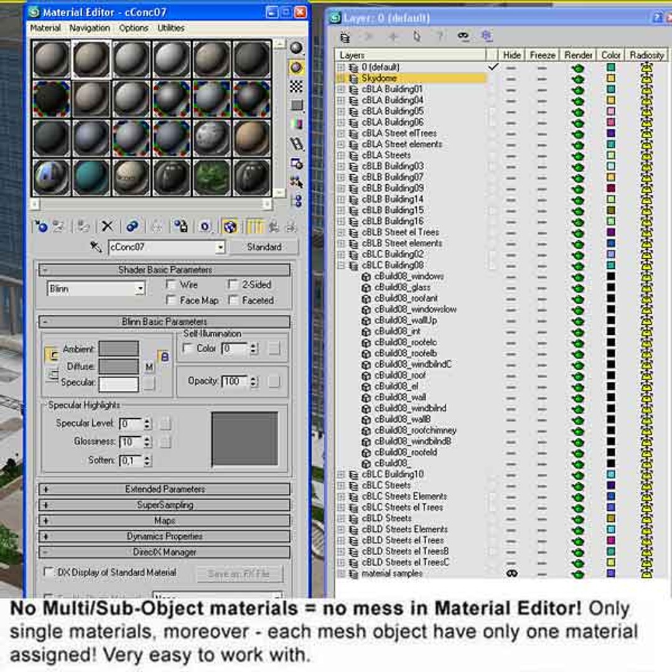Viewport: 672px width, 672px height.
Task: Expand the Extended Parameters rollout
Action: (164, 489)
